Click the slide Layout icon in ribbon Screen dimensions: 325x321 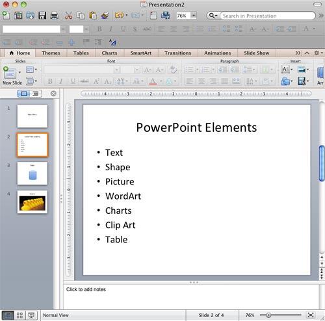30,70
